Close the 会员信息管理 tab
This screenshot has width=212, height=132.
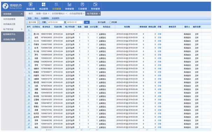[84, 14]
